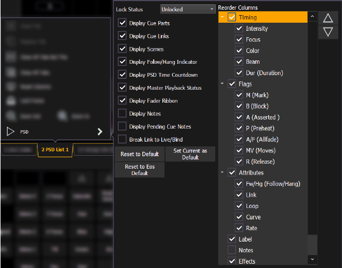The height and width of the screenshot is (268, 342).
Task: Disable the Display Fader Ribbon checkbox
Action: pyautogui.click(x=122, y=100)
